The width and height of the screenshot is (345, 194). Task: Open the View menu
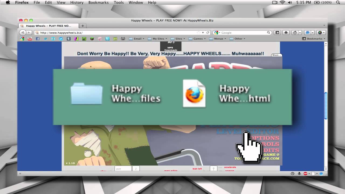(x=61, y=2)
